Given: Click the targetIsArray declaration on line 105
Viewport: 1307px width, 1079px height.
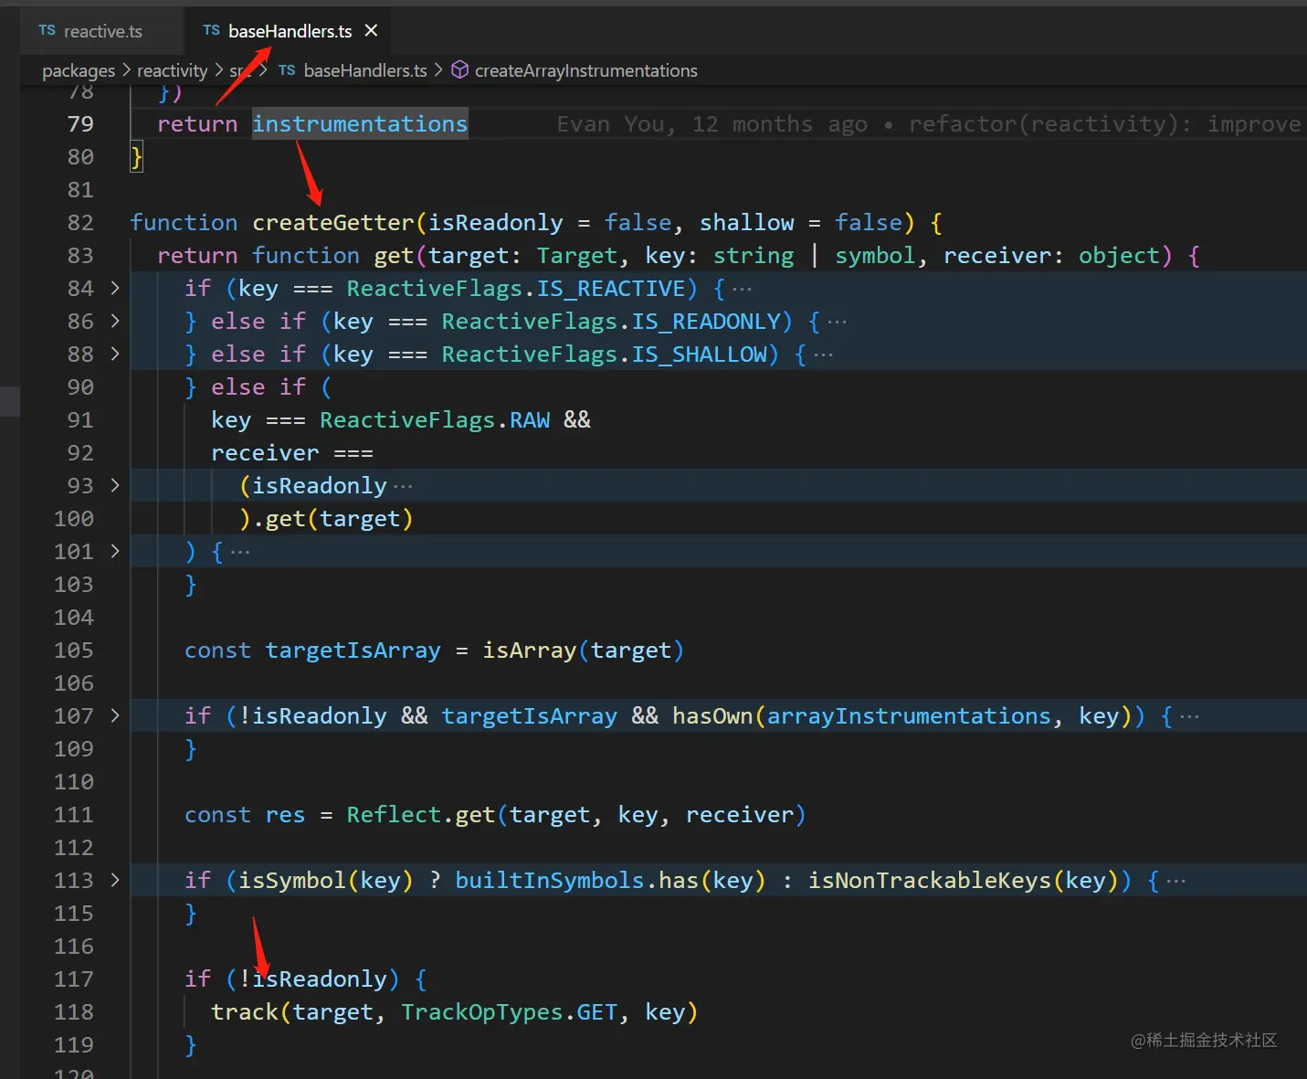Looking at the screenshot, I should [353, 650].
